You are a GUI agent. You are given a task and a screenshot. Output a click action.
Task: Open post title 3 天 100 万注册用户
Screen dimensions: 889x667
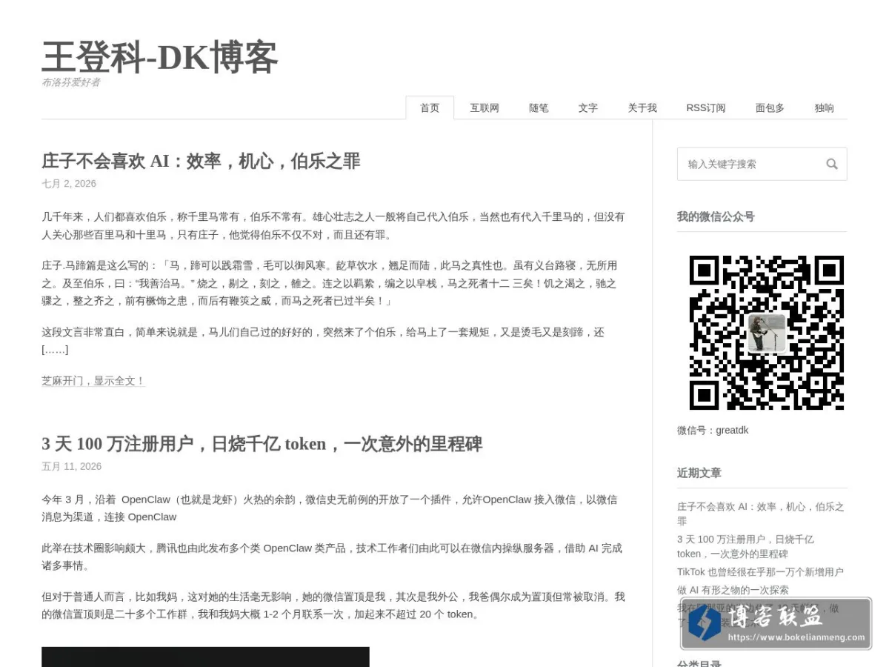click(x=262, y=444)
